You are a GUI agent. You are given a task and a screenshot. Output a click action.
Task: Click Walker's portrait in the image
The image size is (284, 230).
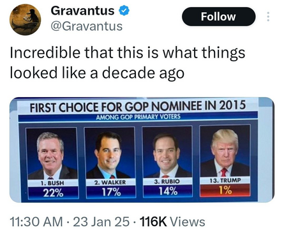click(110, 153)
